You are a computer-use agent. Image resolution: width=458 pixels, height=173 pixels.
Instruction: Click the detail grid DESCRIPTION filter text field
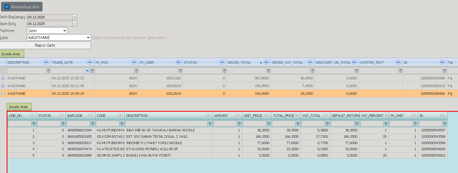click(x=166, y=124)
